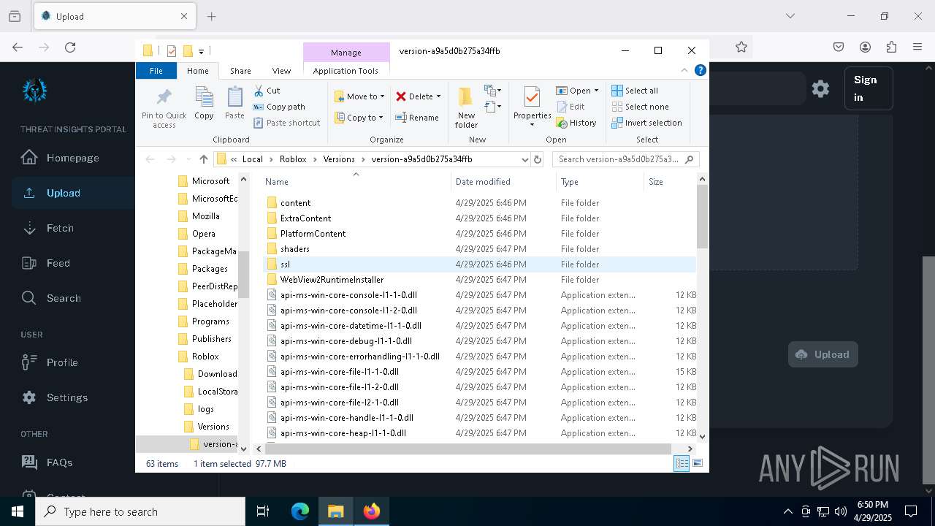Click the file list vertical scrollbar
This screenshot has width=935, height=526.
pyautogui.click(x=702, y=216)
